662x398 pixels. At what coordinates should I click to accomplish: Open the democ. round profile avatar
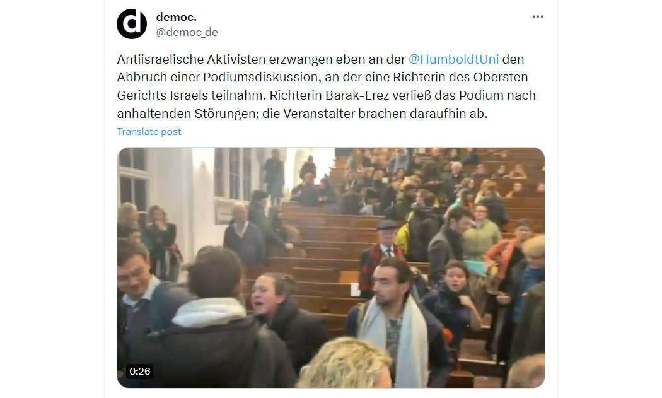pos(132,24)
